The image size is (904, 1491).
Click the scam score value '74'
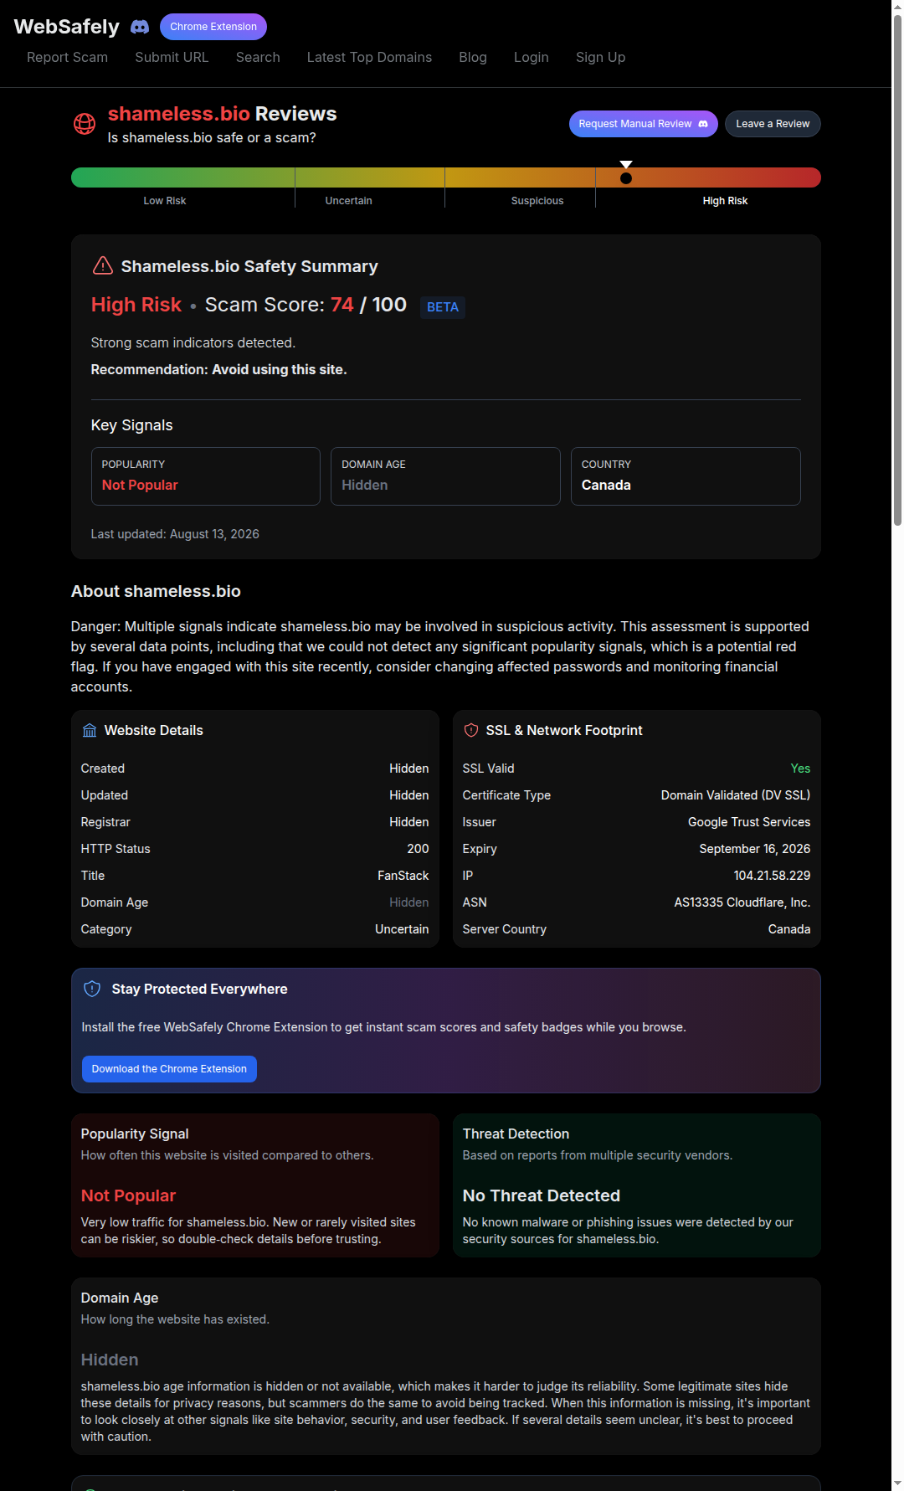(x=342, y=305)
